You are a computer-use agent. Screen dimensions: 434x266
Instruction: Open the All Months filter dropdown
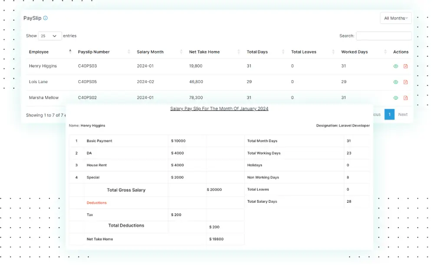tap(395, 18)
